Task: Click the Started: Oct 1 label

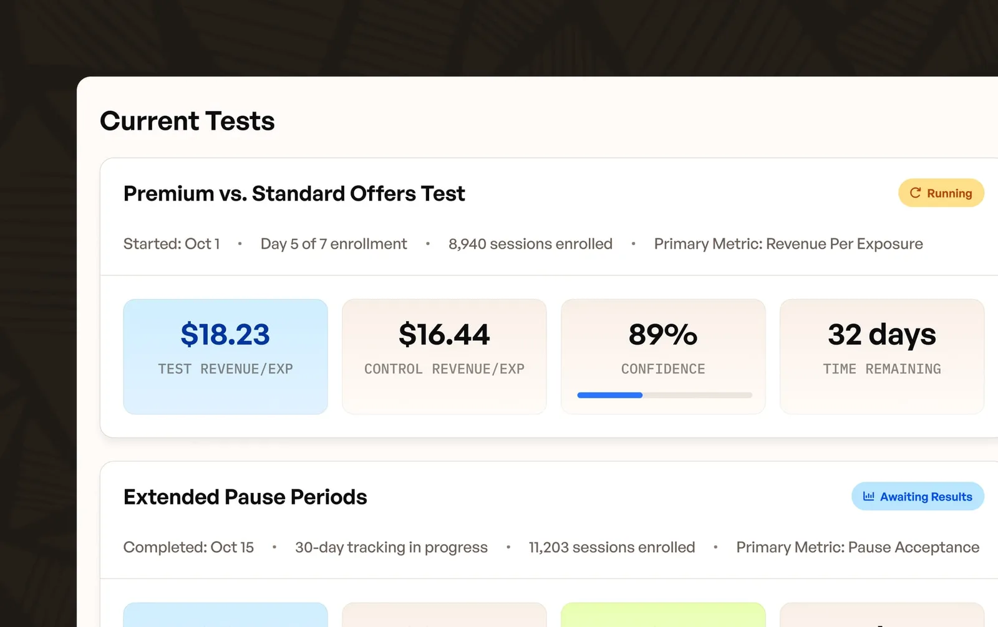Action: point(172,244)
